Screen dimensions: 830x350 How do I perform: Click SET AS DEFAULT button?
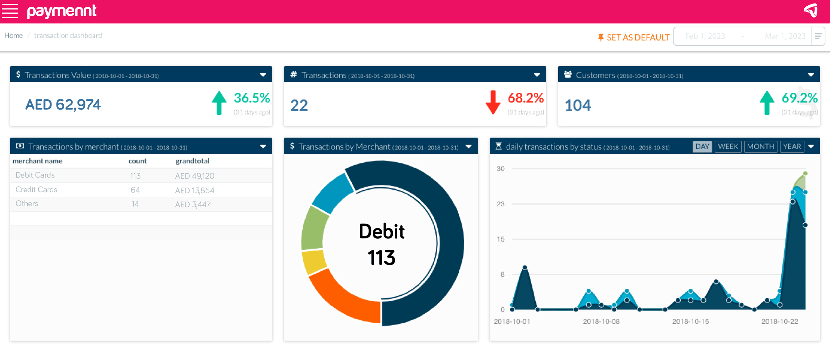[637, 37]
